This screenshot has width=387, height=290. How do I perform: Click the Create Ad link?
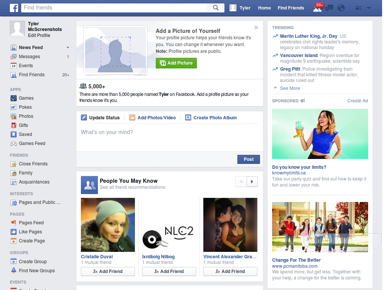pyautogui.click(x=358, y=100)
